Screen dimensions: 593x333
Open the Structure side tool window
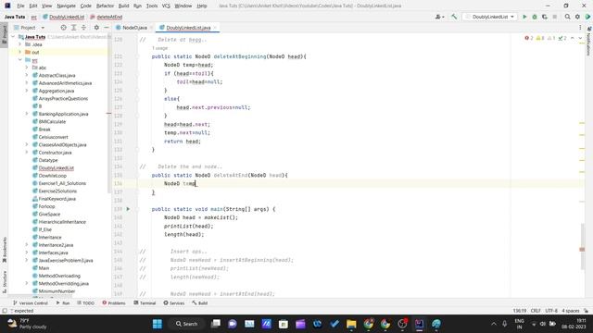tap(4, 281)
